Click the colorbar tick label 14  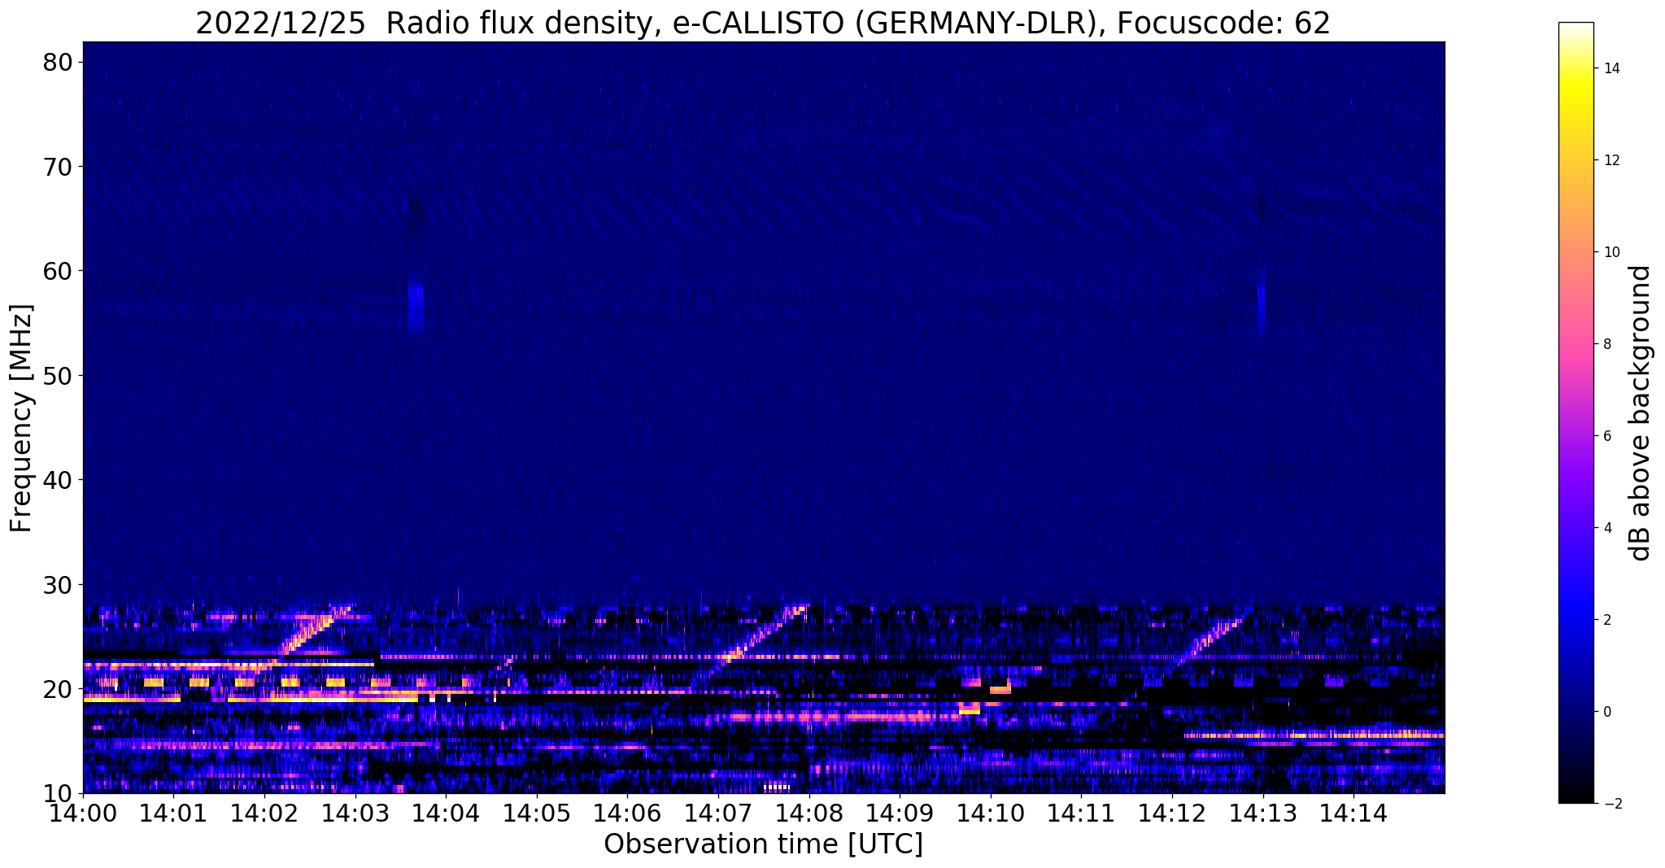click(1611, 68)
